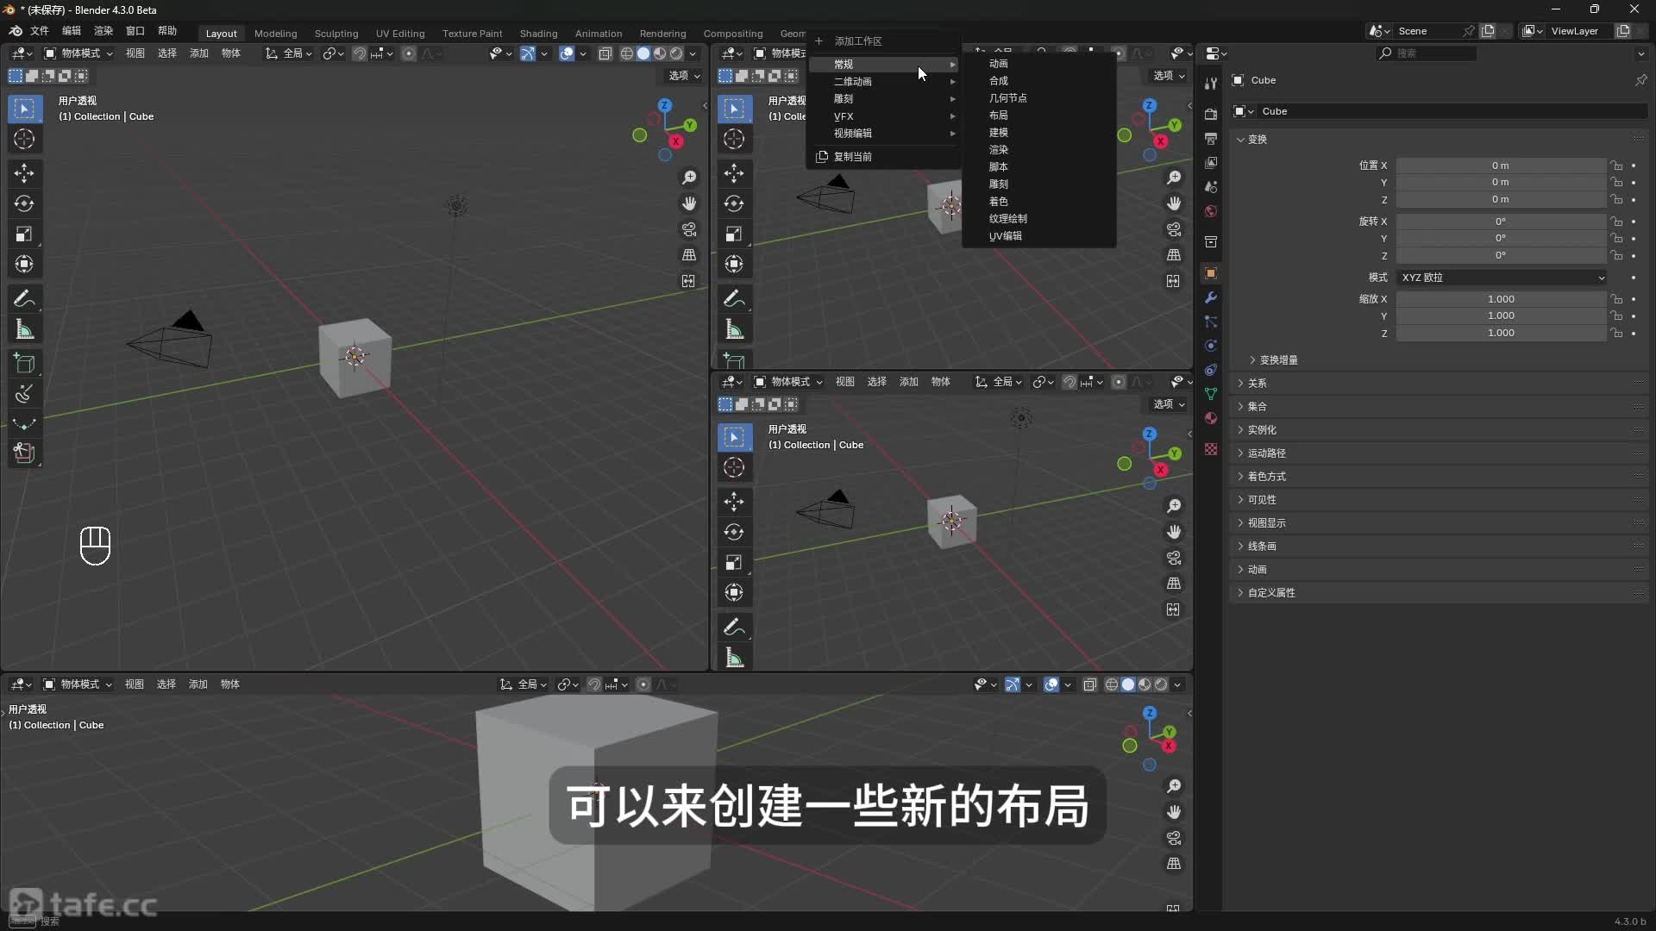The height and width of the screenshot is (931, 1656).
Task: Select the Move tool in the toolbar
Action: pyautogui.click(x=25, y=173)
